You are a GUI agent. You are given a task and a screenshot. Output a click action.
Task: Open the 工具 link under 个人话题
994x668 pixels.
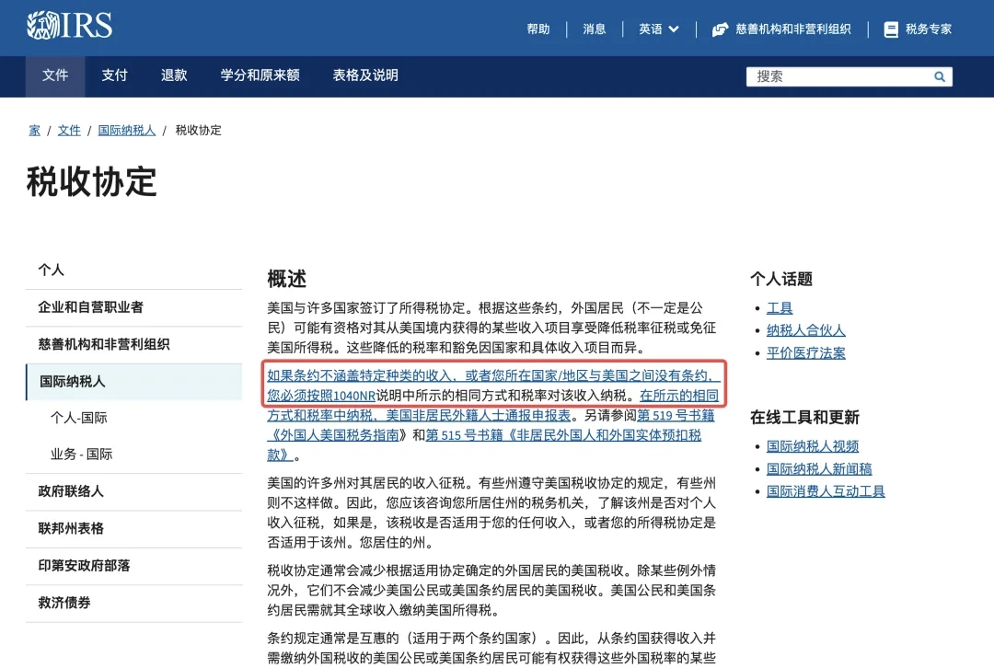pos(780,307)
